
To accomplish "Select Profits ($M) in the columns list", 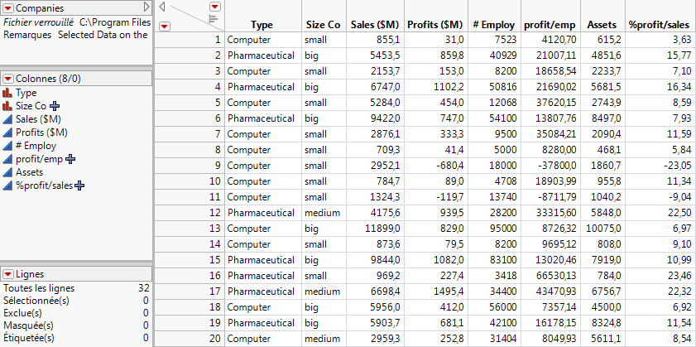I will 41,133.
